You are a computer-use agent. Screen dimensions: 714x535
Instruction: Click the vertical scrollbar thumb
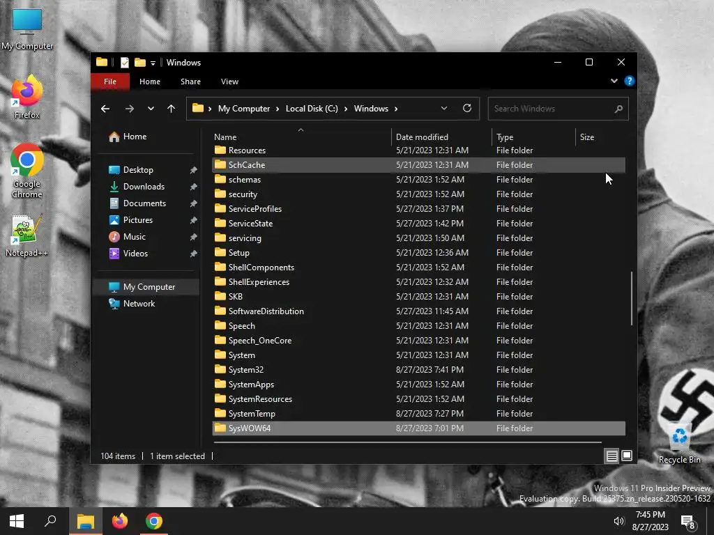coord(632,298)
